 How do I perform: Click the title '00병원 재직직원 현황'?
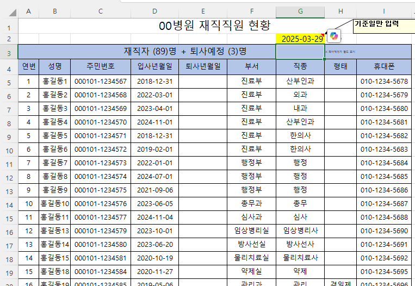click(215, 26)
